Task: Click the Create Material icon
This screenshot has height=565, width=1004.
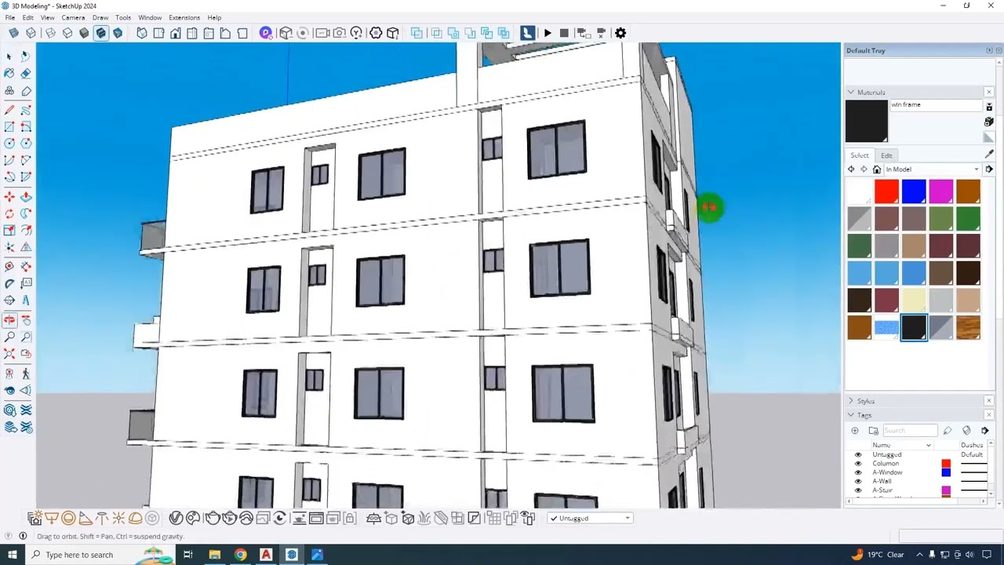Action: pos(989,122)
